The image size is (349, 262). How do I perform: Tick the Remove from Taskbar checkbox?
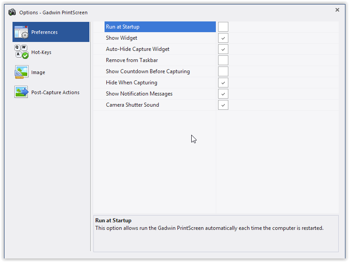223,60
